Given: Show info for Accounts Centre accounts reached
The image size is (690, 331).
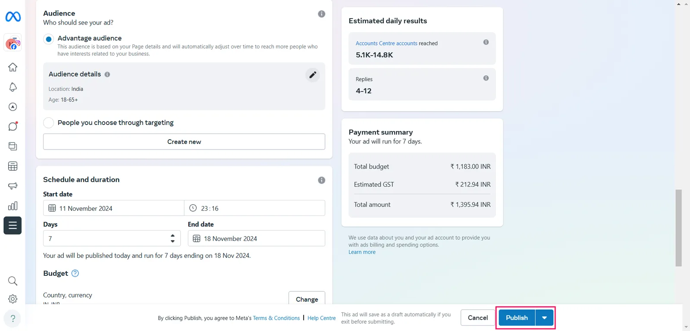Looking at the screenshot, I should (x=486, y=42).
